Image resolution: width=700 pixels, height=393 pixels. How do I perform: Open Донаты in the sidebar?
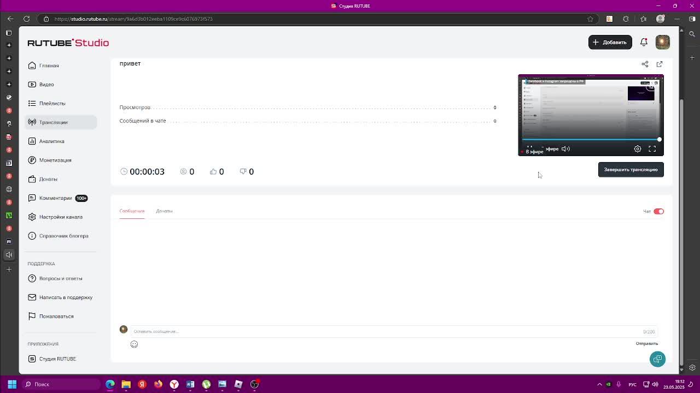coord(48,179)
